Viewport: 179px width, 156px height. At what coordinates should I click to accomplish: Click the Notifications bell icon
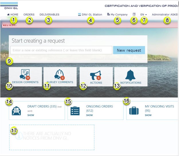coord(131,75)
